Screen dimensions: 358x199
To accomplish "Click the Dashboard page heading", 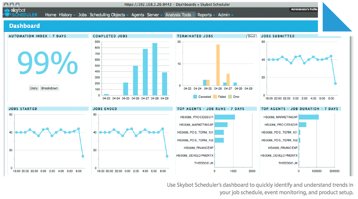I will click(x=24, y=26).
